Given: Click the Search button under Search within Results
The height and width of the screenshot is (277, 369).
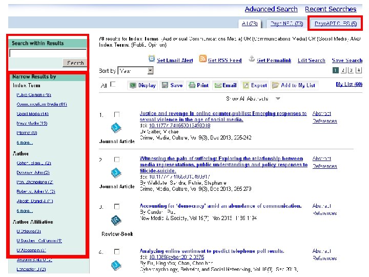Looking at the screenshot, I should (75, 63).
